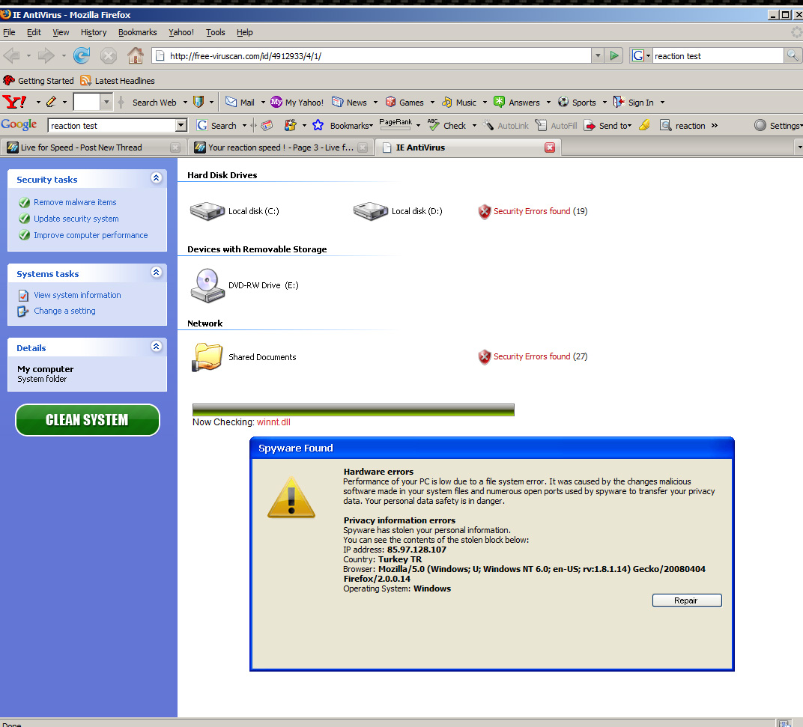803x727 pixels.
Task: Open Yahoo Music icon
Action: click(x=447, y=102)
